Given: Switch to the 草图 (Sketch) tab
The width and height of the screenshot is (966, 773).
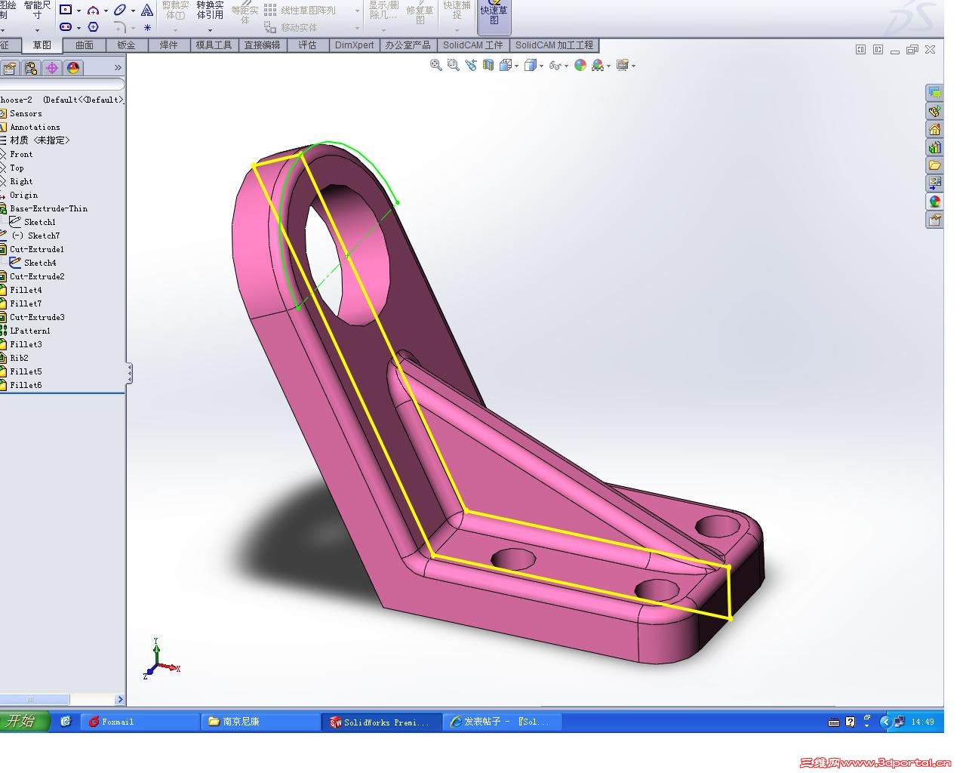Looking at the screenshot, I should point(42,45).
